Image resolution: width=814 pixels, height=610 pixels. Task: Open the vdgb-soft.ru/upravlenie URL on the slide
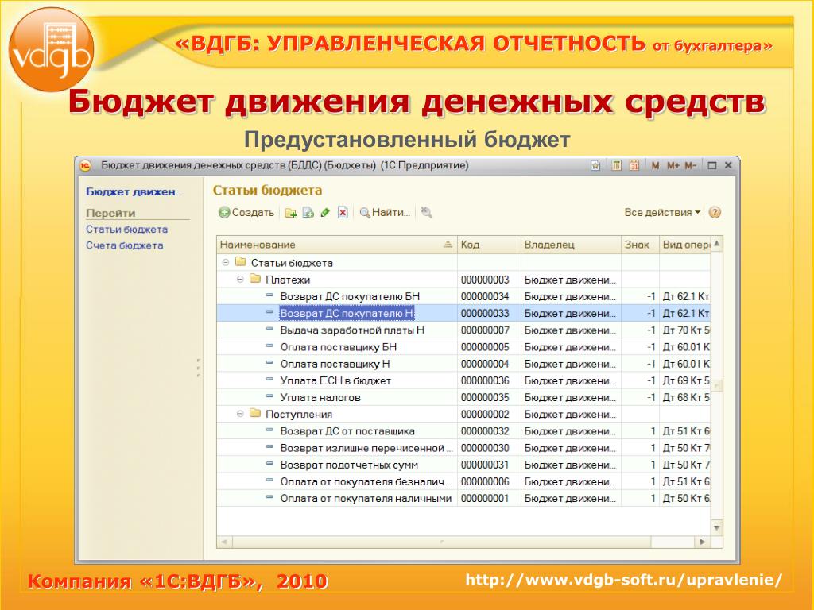tap(623, 579)
